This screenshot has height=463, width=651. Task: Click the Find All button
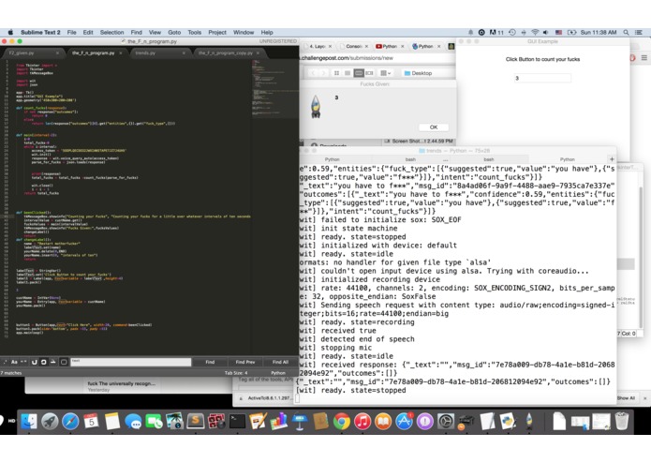pos(280,362)
